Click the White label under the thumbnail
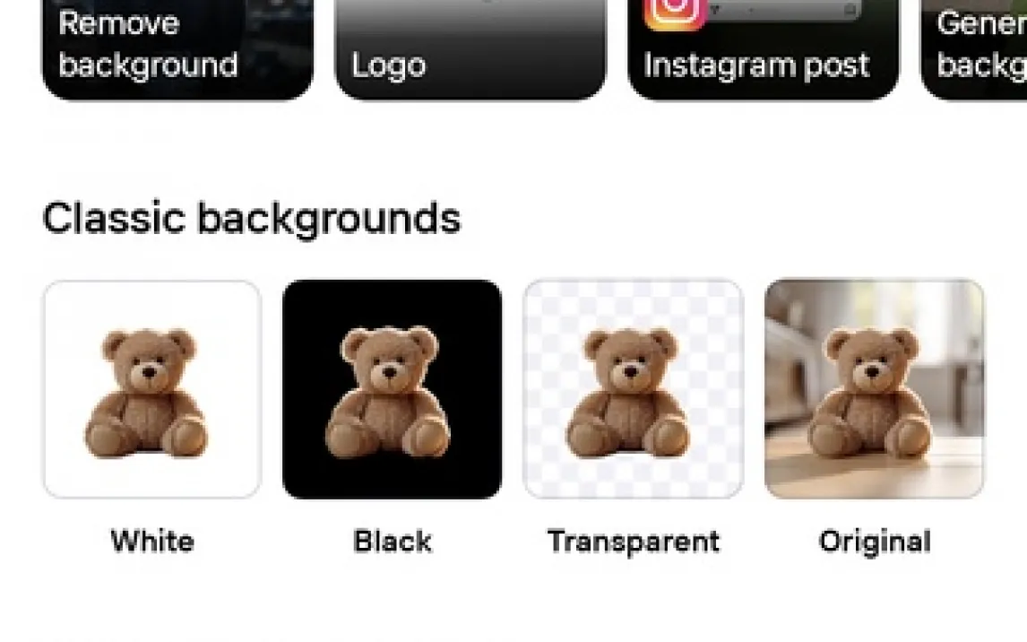Image resolution: width=1027 pixels, height=642 pixels. [x=152, y=542]
